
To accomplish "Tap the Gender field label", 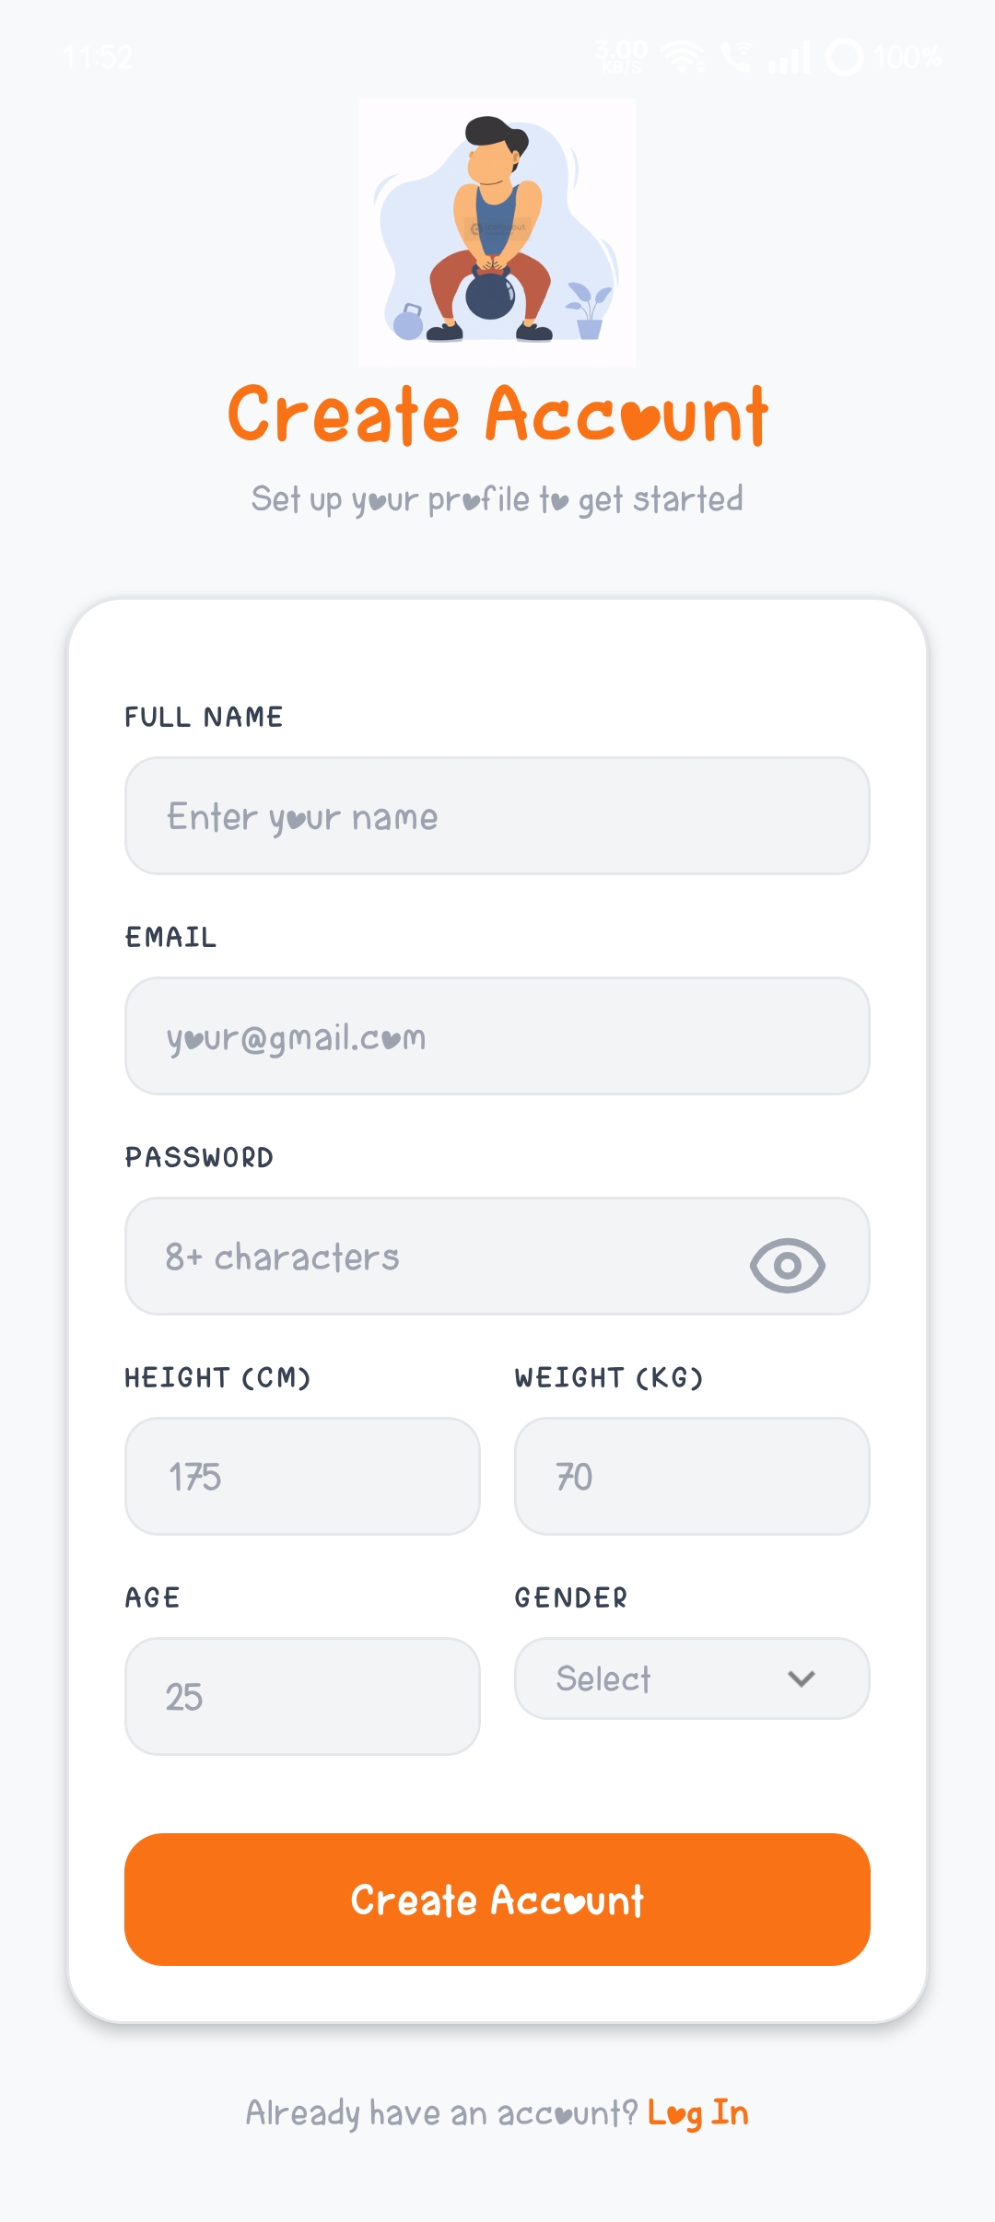I will tap(571, 1597).
